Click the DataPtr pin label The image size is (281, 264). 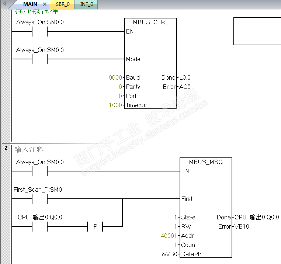[191, 254]
